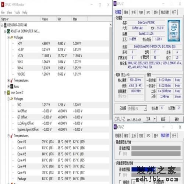Collapse the ASUSTeK COMPUTER INC node
This screenshot has height=184, width=184.
click(x=5, y=31)
